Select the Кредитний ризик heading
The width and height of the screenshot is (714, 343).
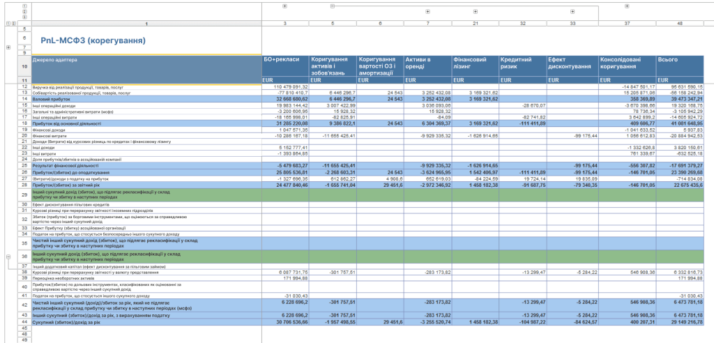523,66
